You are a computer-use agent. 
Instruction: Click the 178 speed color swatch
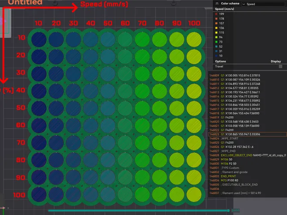tap(216, 19)
